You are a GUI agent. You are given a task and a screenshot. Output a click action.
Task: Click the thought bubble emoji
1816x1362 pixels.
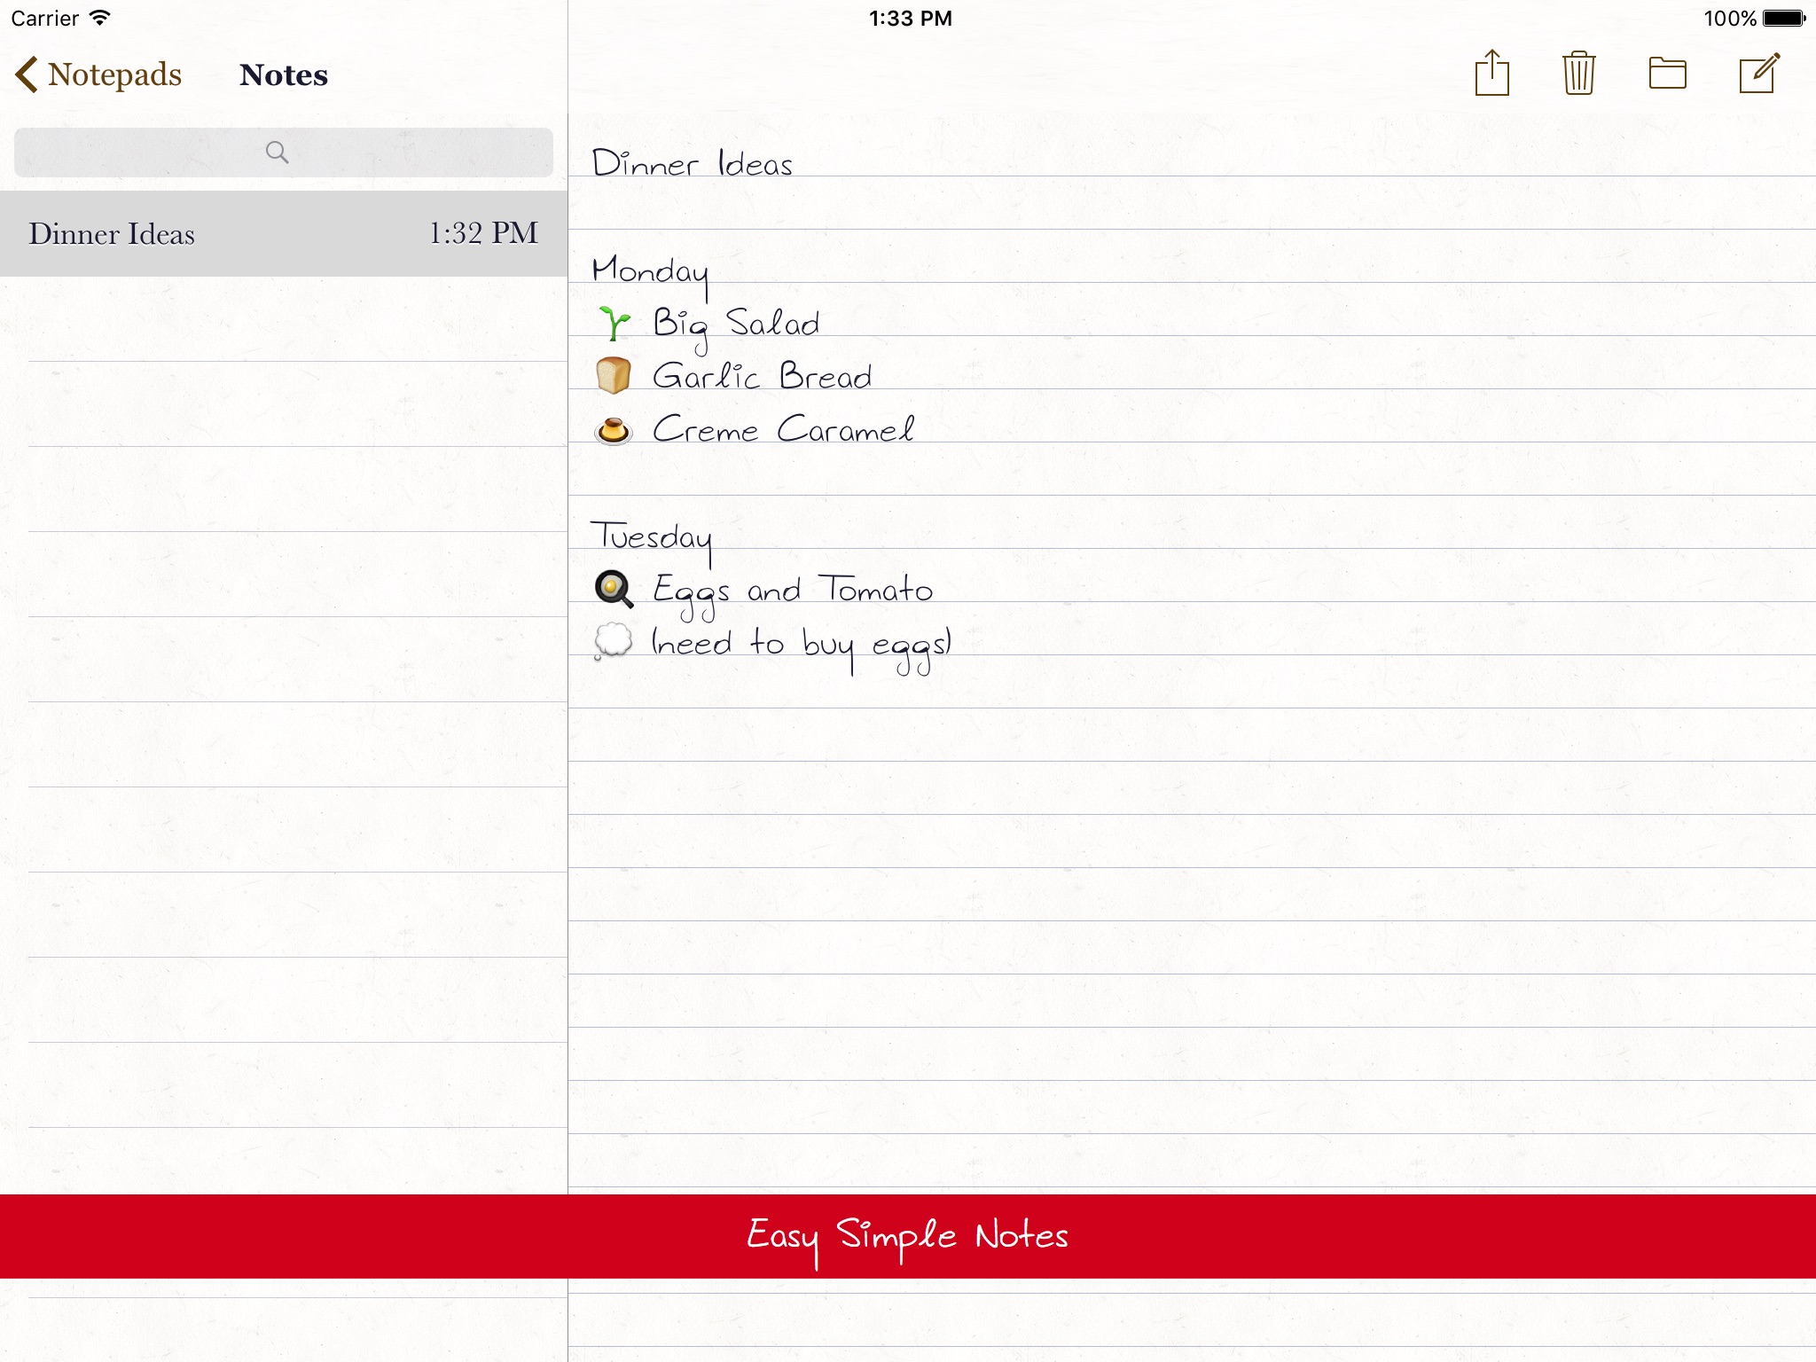[613, 641]
